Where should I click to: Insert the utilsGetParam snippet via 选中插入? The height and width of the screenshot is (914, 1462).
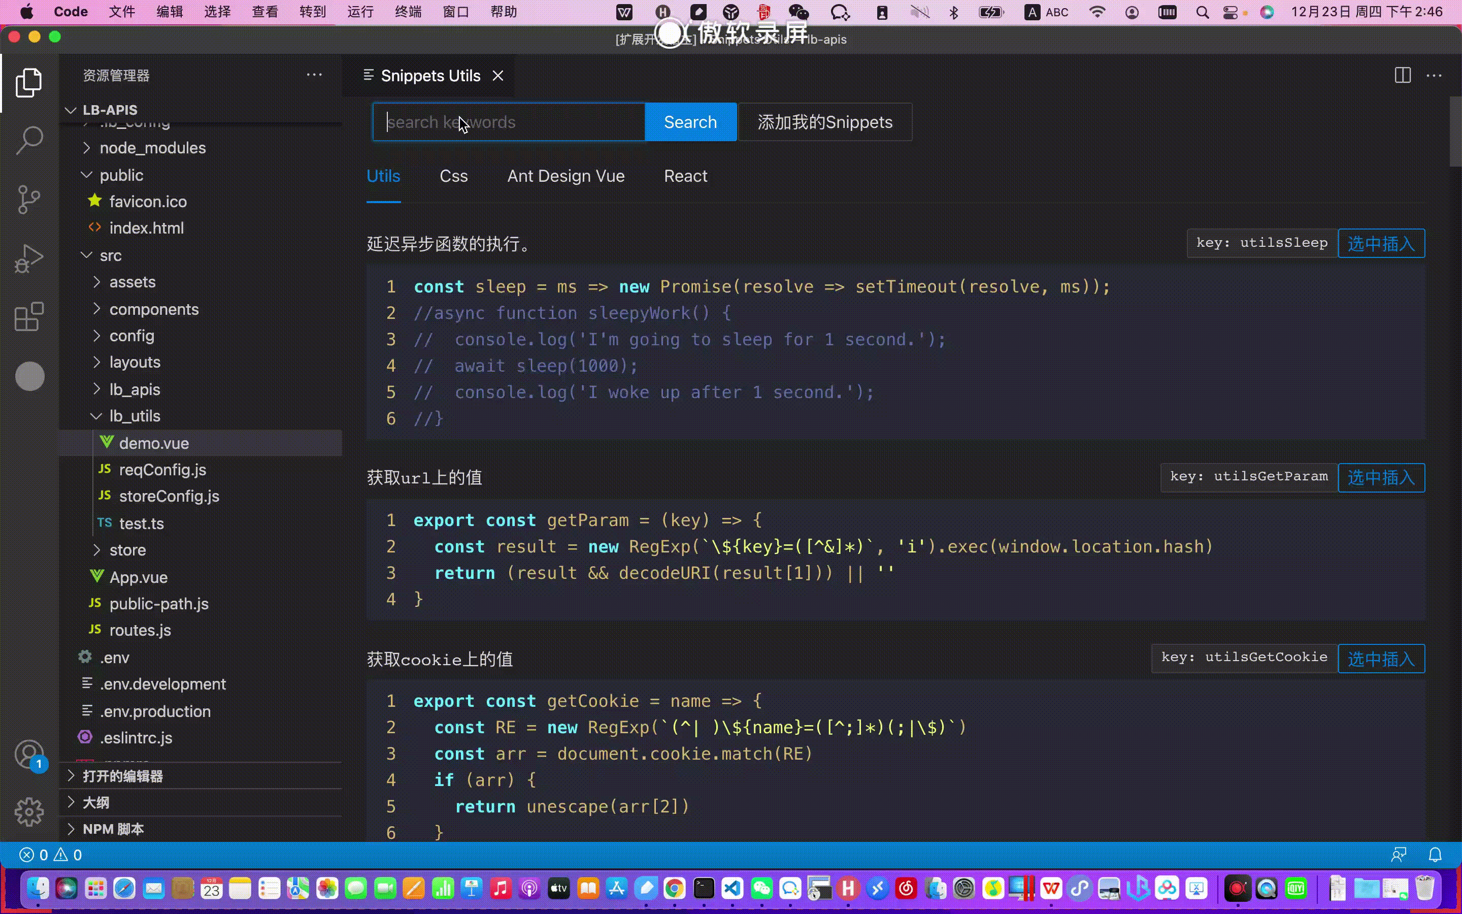(1381, 477)
